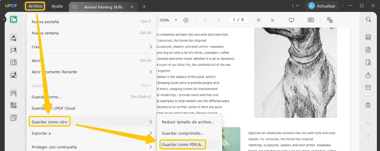This screenshot has width=380, height=151.
Task: Open the organize pages tool
Action: click(13, 93)
